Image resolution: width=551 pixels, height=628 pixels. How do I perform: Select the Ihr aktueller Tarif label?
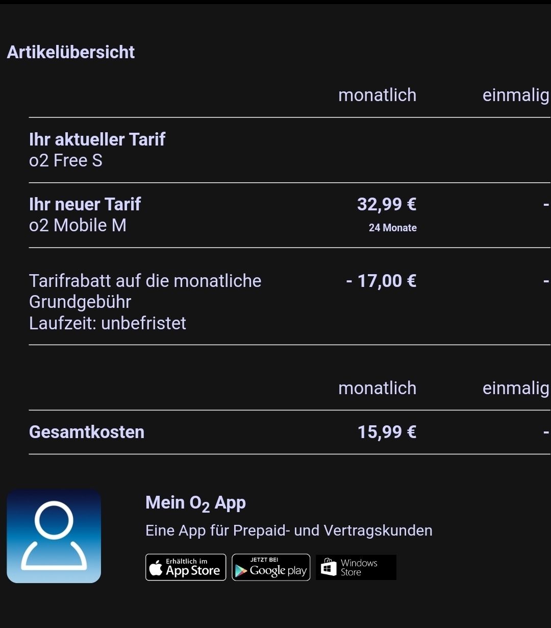97,139
